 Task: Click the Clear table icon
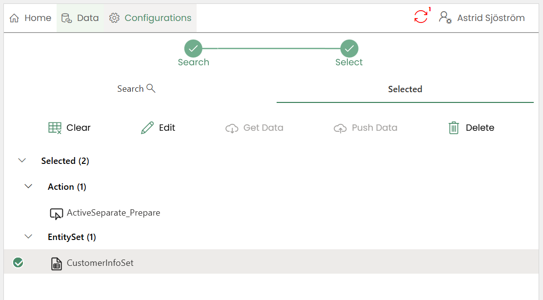click(x=55, y=128)
